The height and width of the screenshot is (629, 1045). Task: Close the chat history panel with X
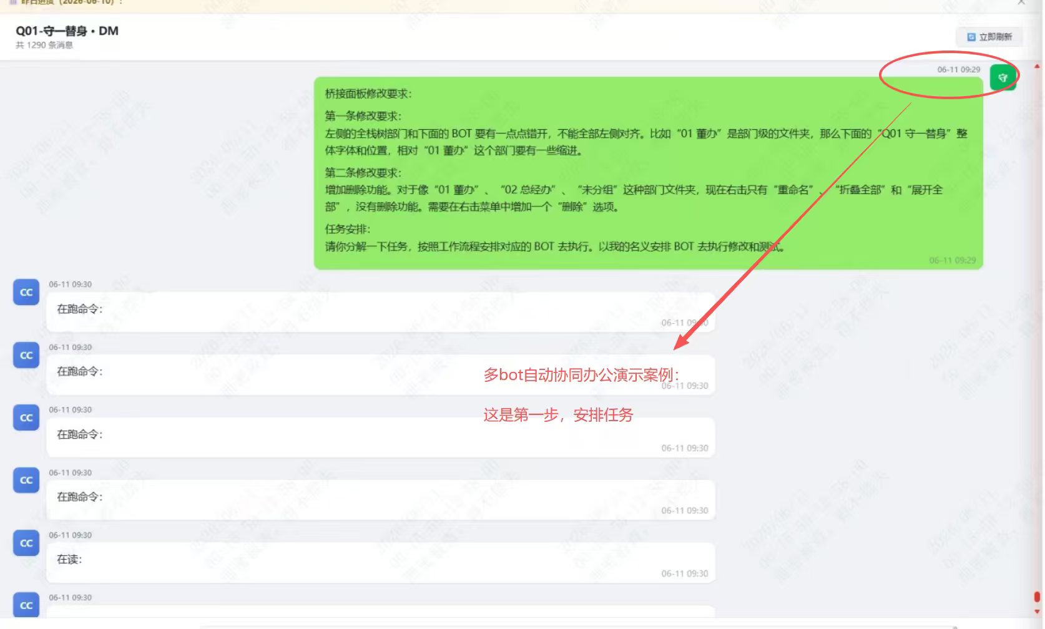1021,2
